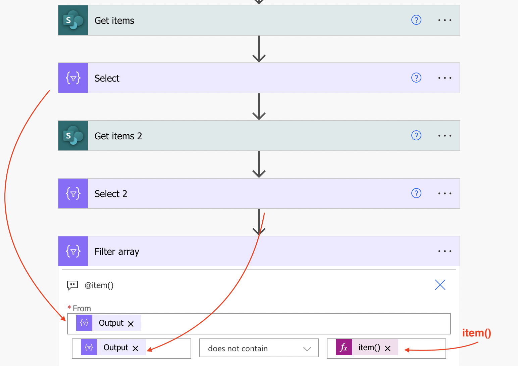518x366 pixels.
Task: Open the 'does not contain' operator dropdown
Action: 259,349
